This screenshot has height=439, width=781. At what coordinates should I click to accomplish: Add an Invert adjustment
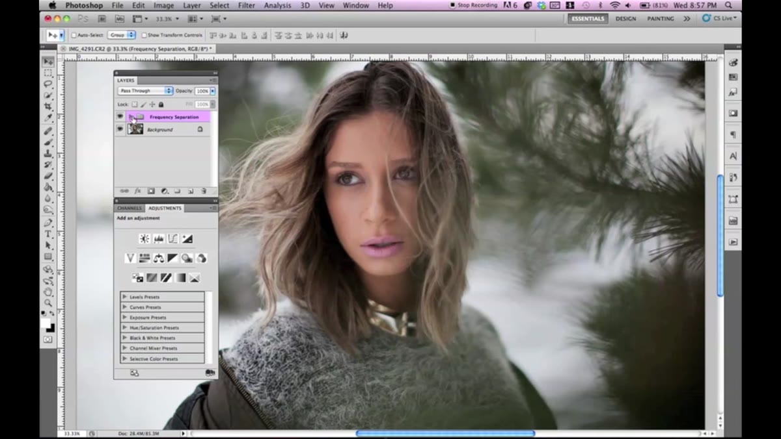coord(137,278)
